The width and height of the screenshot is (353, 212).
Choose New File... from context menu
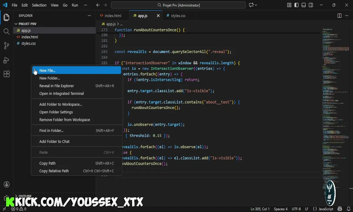pos(76,70)
